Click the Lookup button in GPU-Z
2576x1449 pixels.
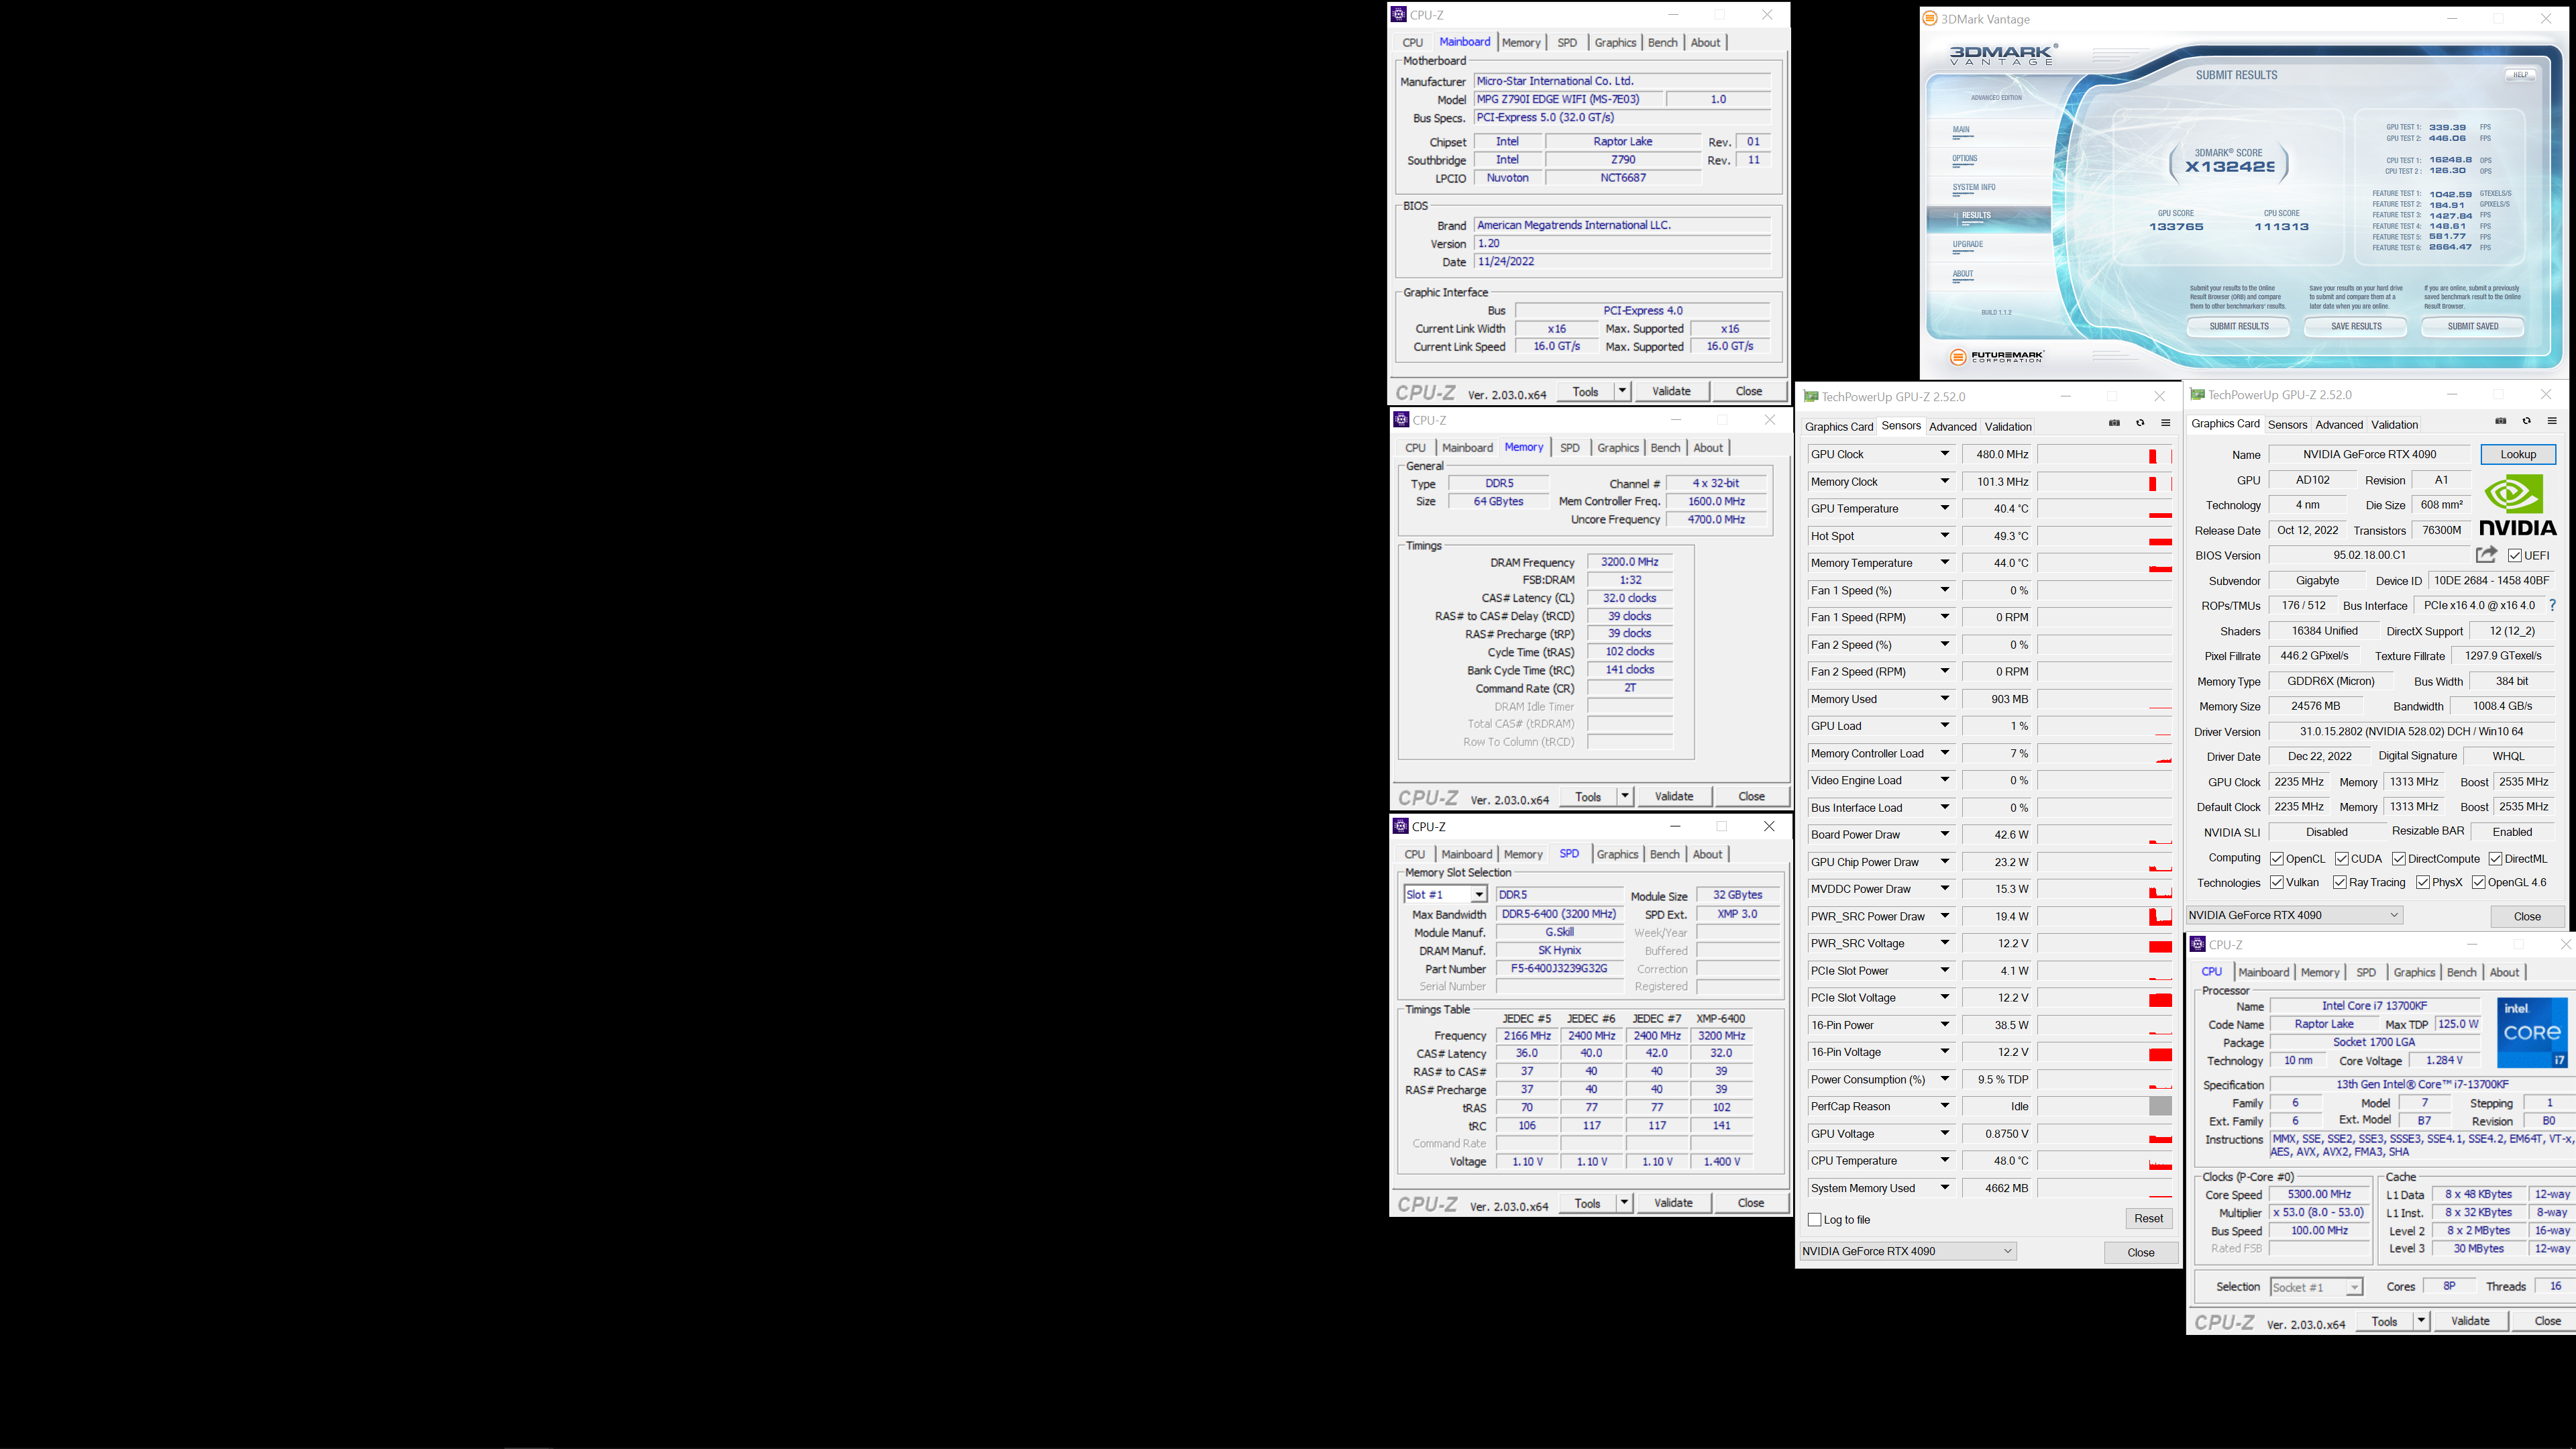coord(2518,454)
